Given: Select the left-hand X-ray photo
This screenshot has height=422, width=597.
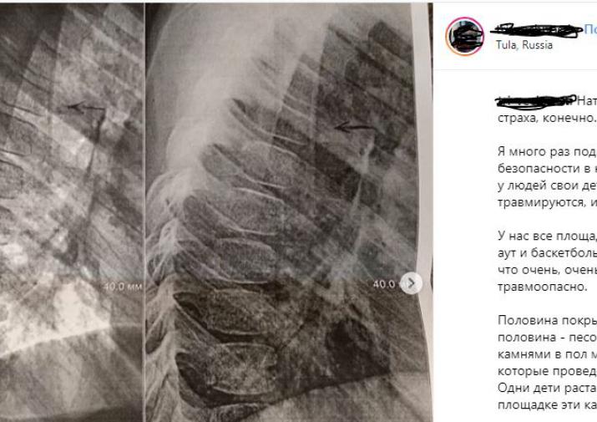Looking at the screenshot, I should point(72,213).
